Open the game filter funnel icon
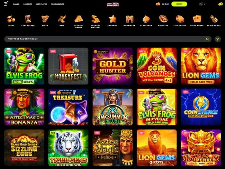 click(218, 39)
